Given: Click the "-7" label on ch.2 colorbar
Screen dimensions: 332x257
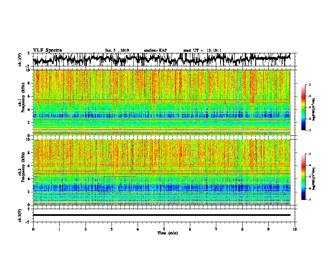Looking at the screenshot, I should click(x=309, y=199).
